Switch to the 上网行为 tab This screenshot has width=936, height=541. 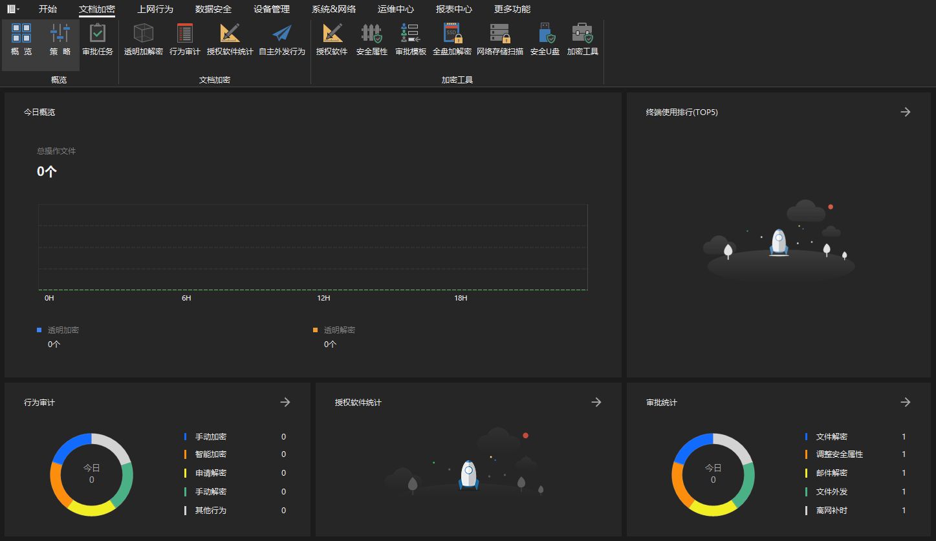(155, 9)
